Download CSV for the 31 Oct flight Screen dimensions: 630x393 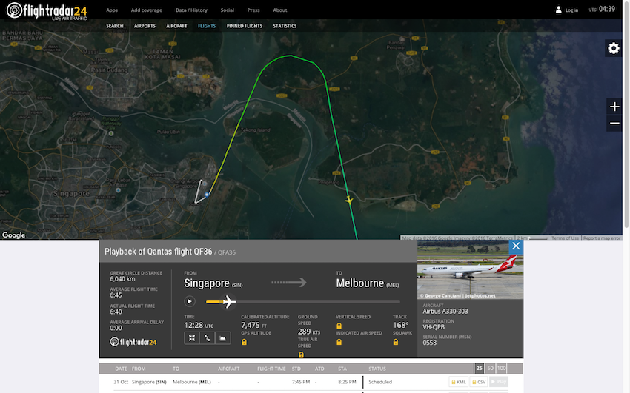478,382
